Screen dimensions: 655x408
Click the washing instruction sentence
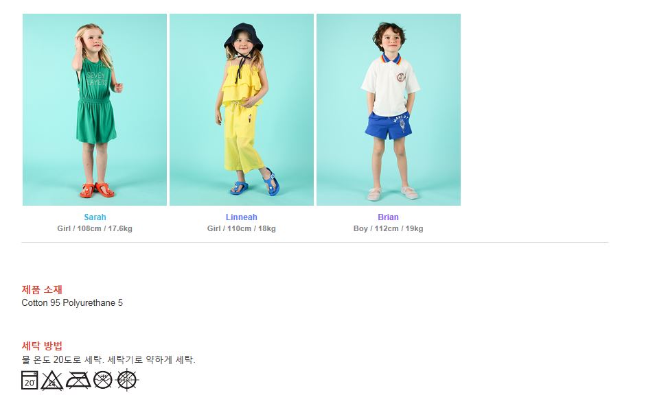pyautogui.click(x=108, y=359)
